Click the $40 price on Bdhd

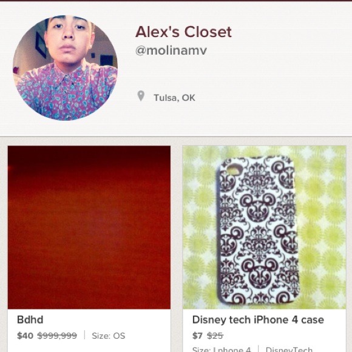coord(25,336)
